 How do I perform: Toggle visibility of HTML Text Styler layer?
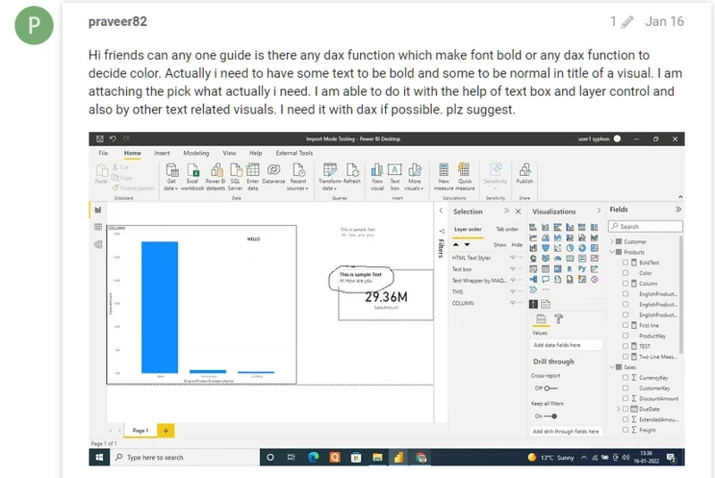512,258
